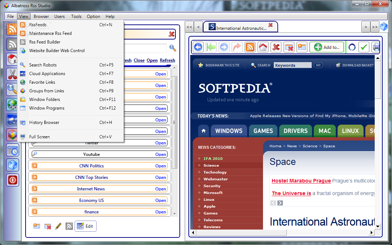Click the blue cube sidebar icon
The image size is (392, 245).
point(13,165)
